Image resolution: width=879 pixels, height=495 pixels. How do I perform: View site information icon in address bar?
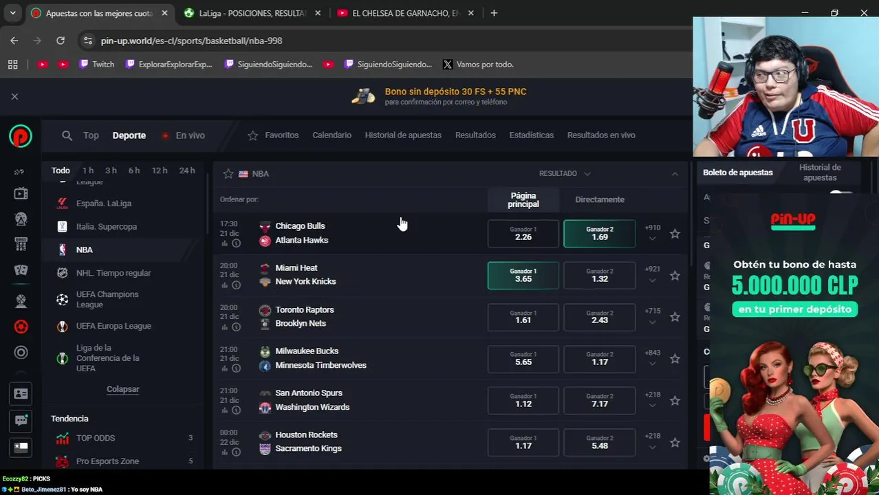[87, 41]
